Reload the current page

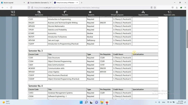pos(11,8)
